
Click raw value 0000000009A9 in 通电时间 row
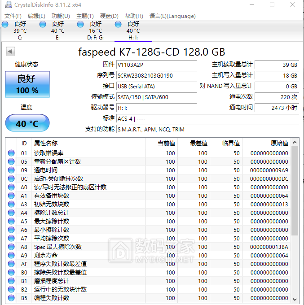[269, 170]
